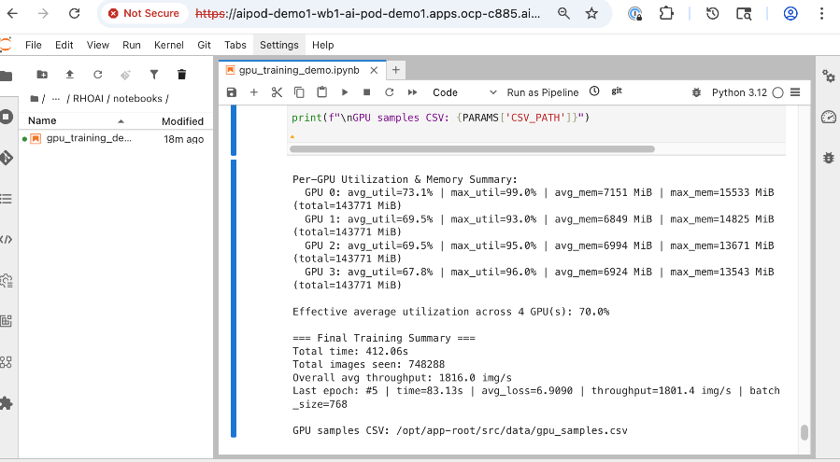Go back with the browser back arrow
The width and height of the screenshot is (840, 462).
tap(12, 13)
